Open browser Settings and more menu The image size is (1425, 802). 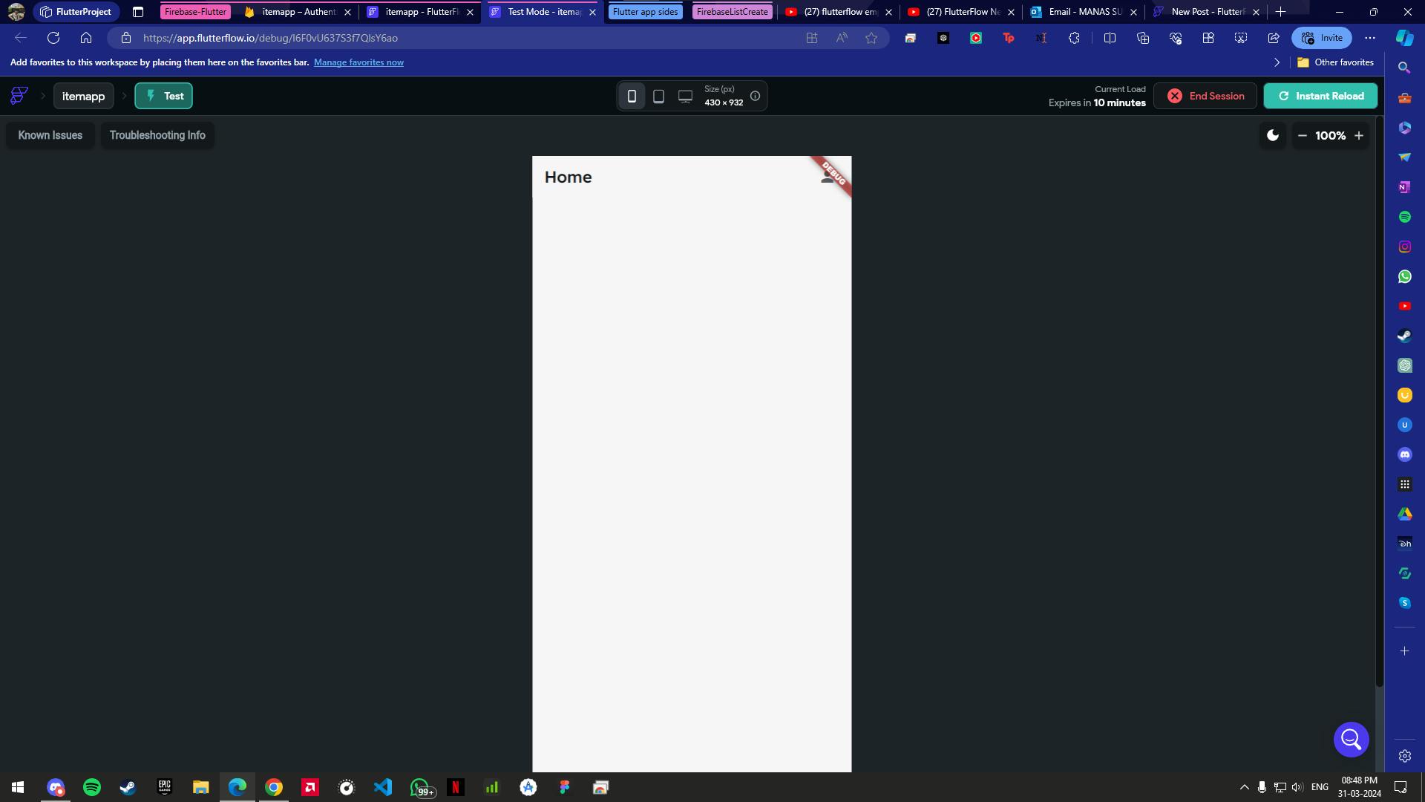pos(1370,38)
